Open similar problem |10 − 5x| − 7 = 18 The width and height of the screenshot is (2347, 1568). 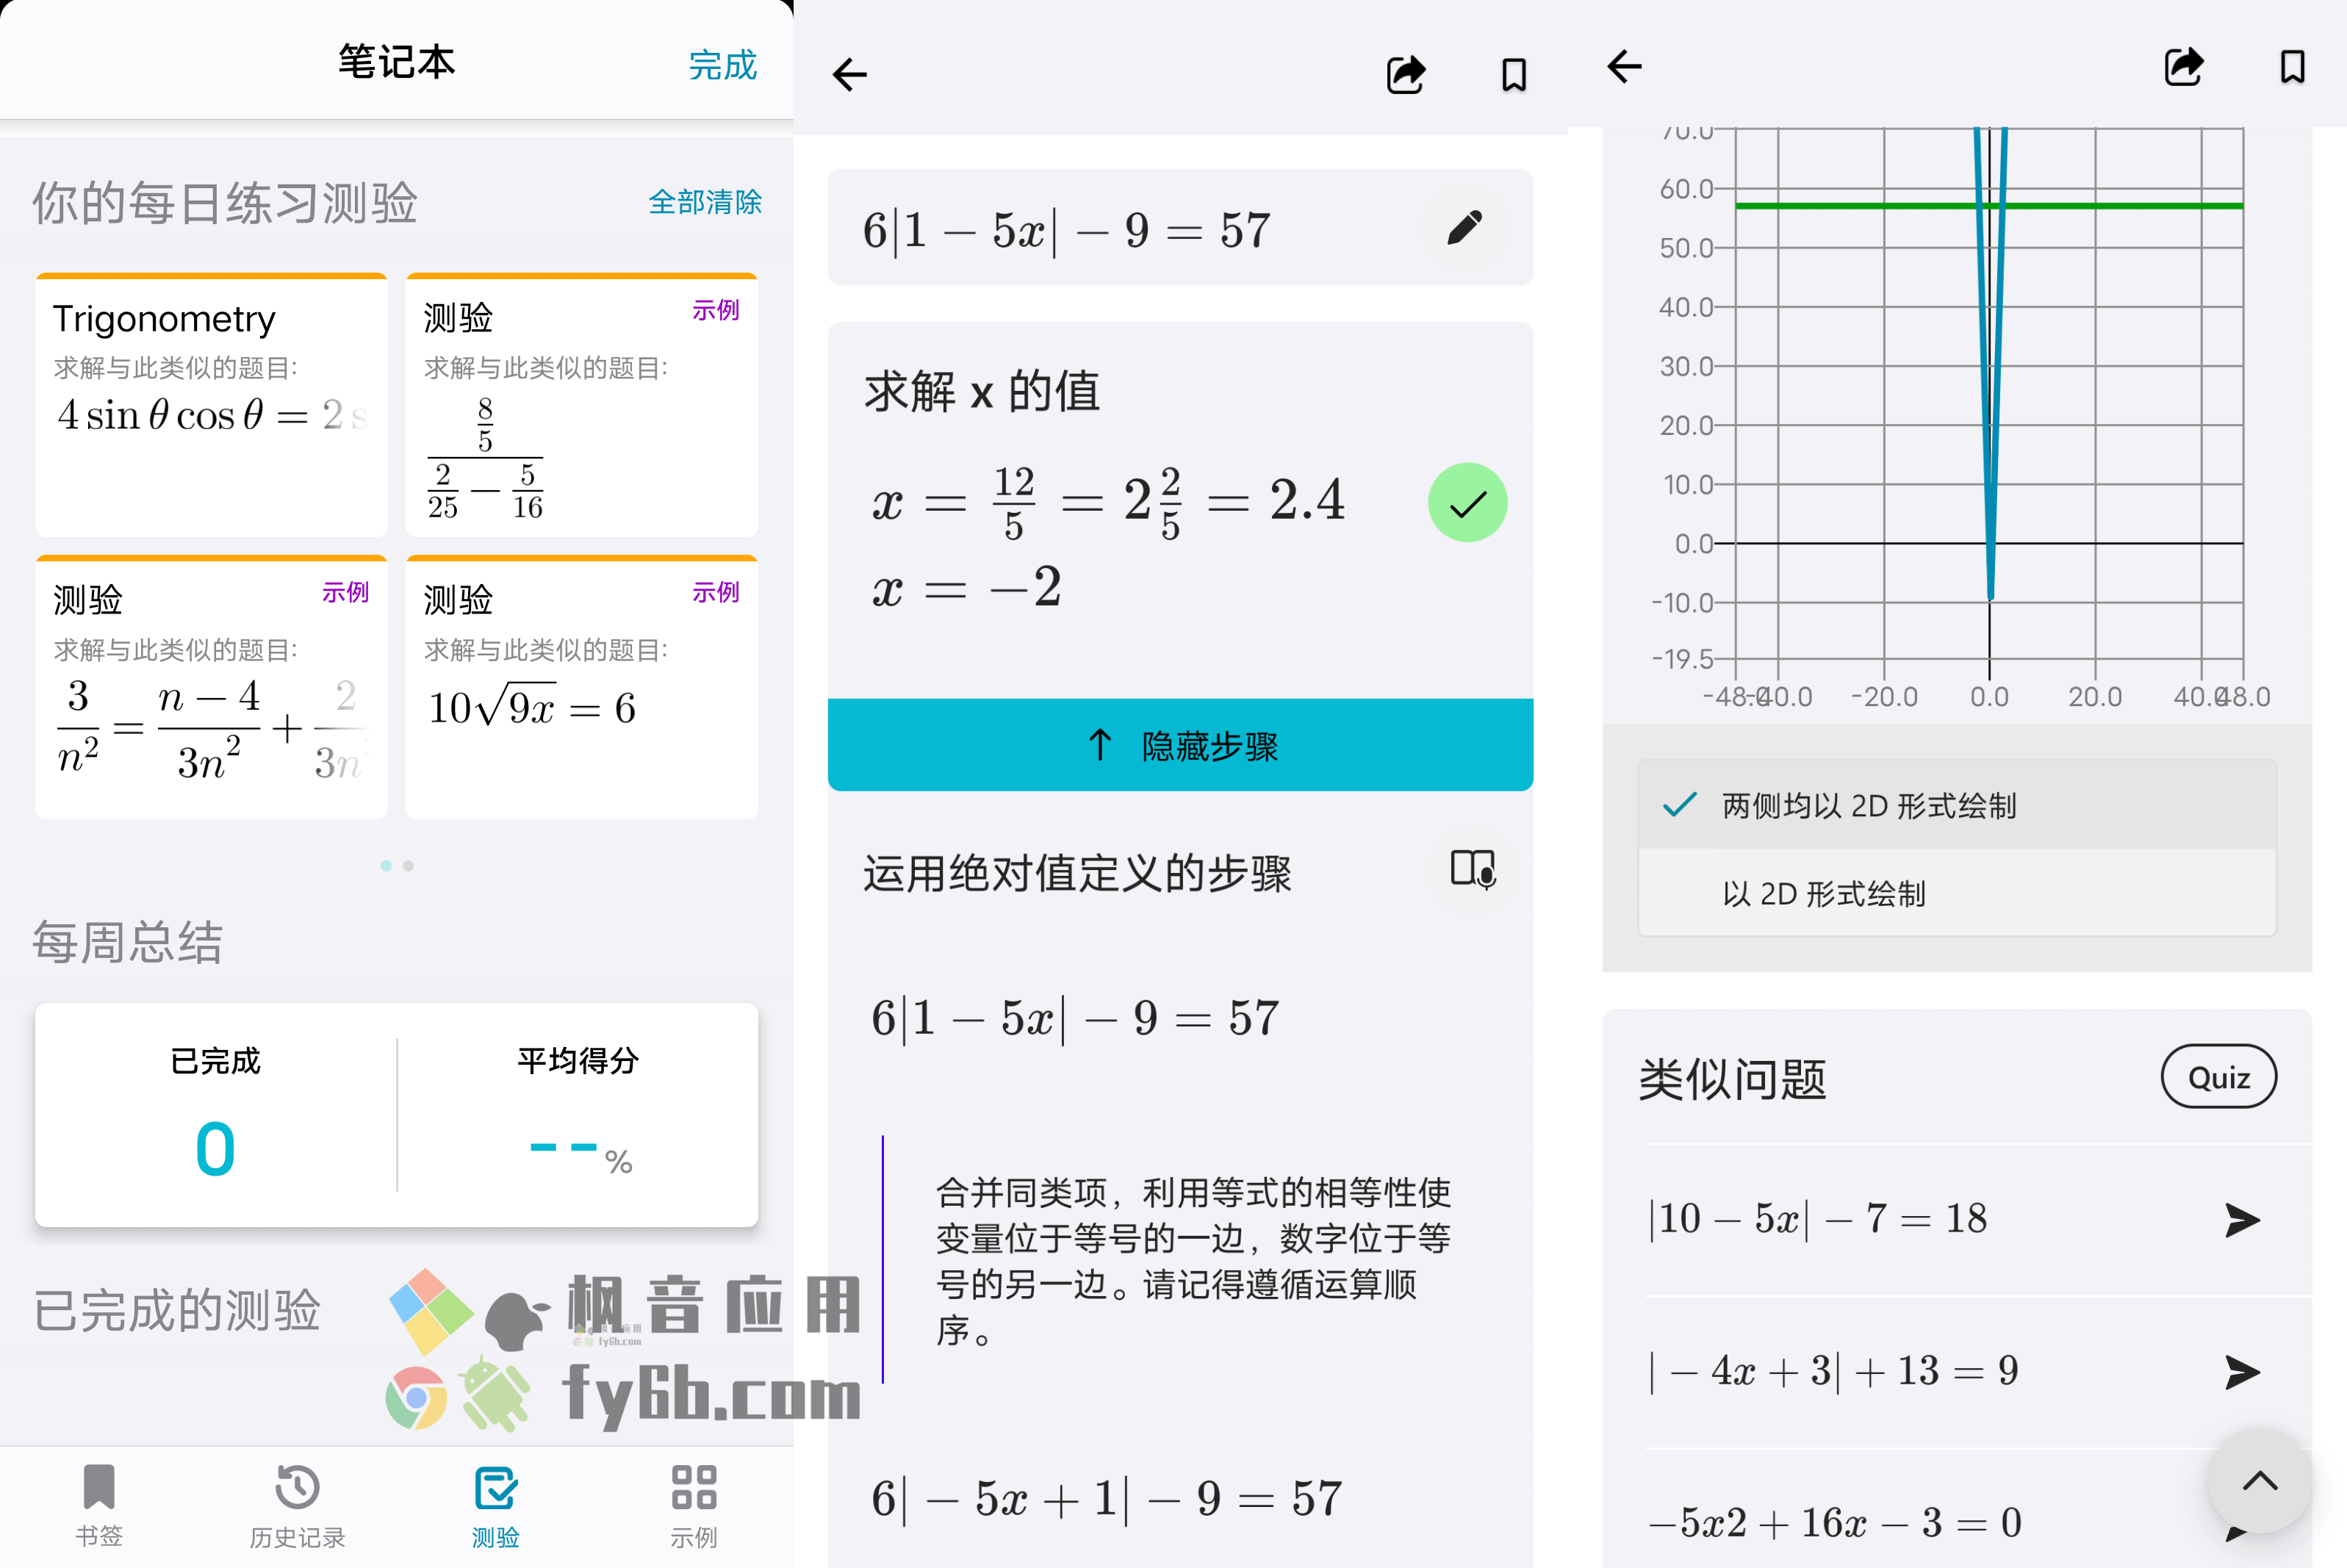pos(1955,1220)
